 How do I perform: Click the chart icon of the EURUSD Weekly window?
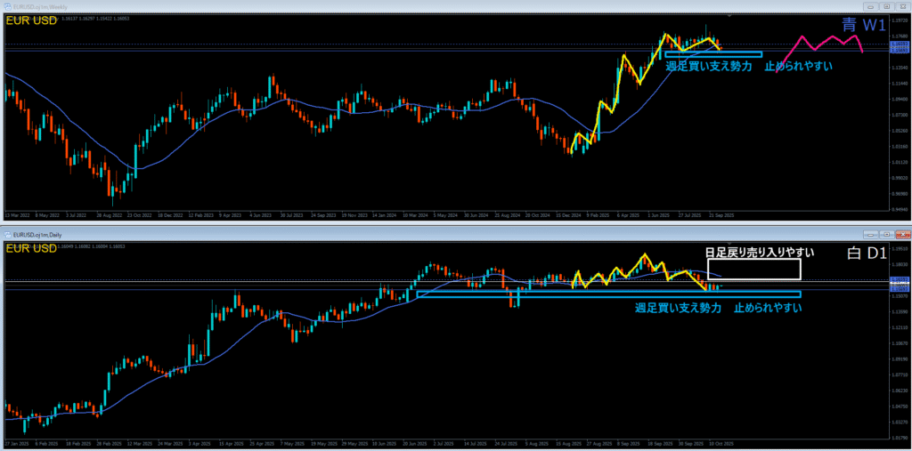(9, 6)
